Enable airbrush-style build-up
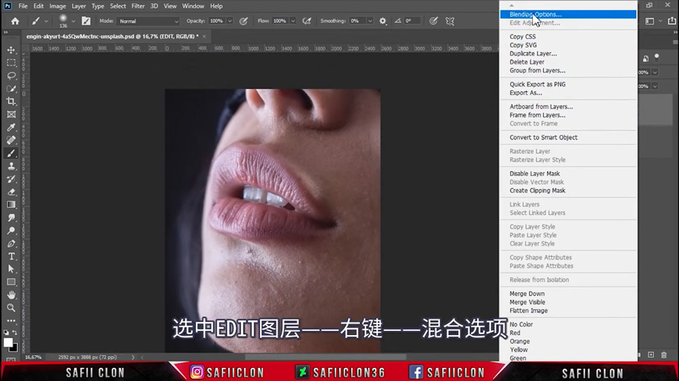The image size is (679, 381). [x=307, y=21]
